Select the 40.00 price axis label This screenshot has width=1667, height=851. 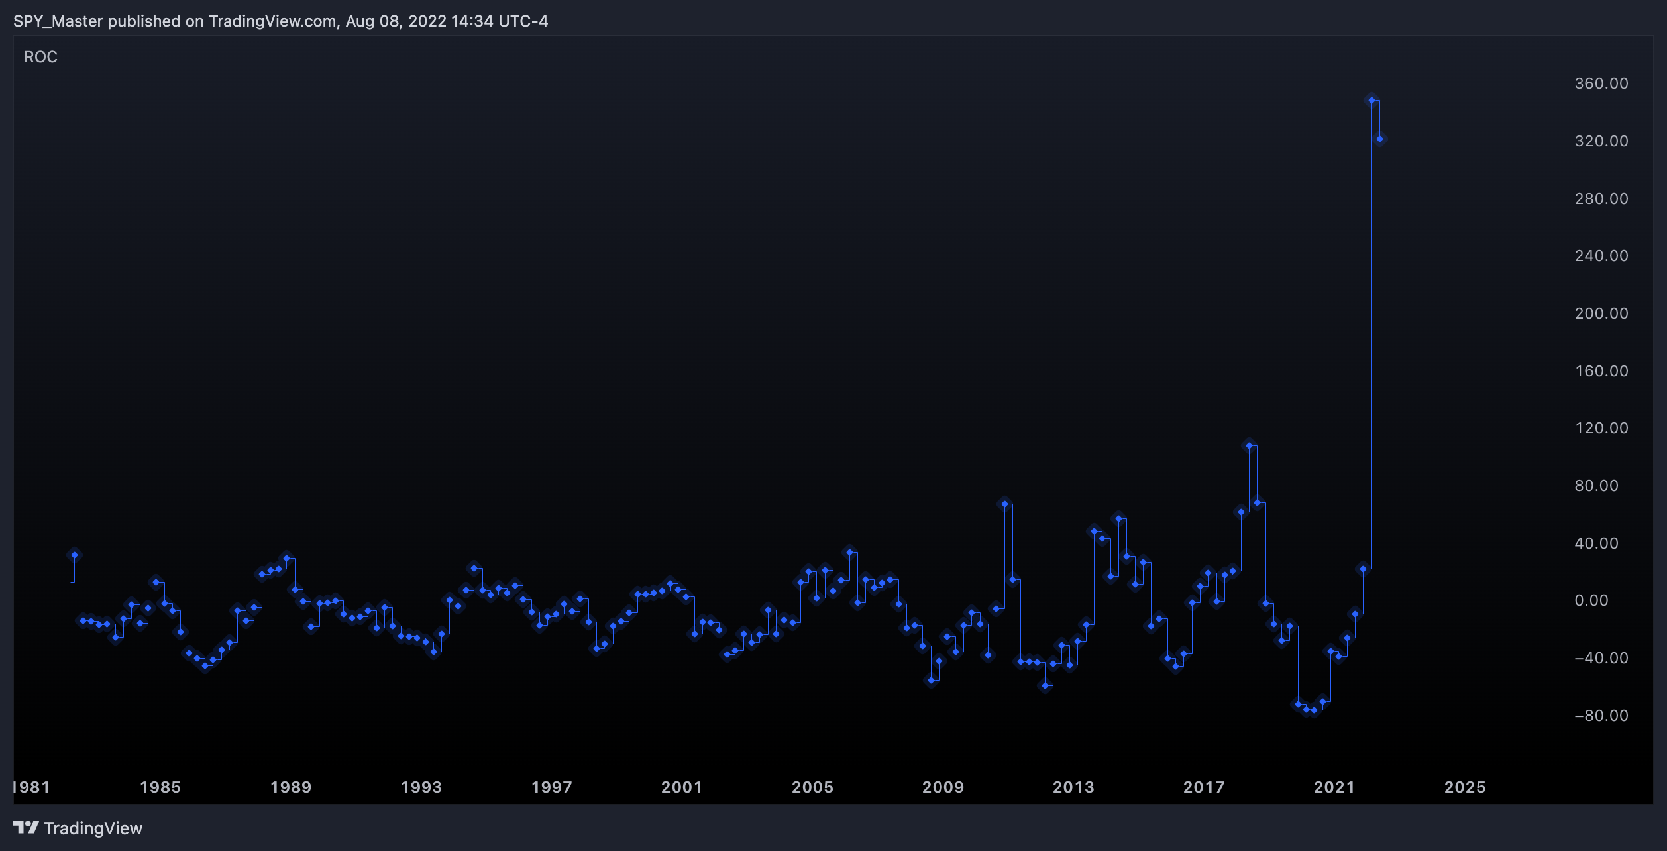(x=1596, y=543)
